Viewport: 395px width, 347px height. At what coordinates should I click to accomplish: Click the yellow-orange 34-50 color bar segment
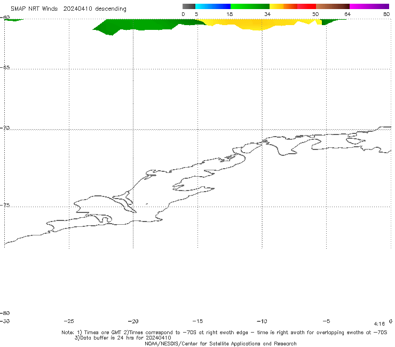pyautogui.click(x=293, y=6)
